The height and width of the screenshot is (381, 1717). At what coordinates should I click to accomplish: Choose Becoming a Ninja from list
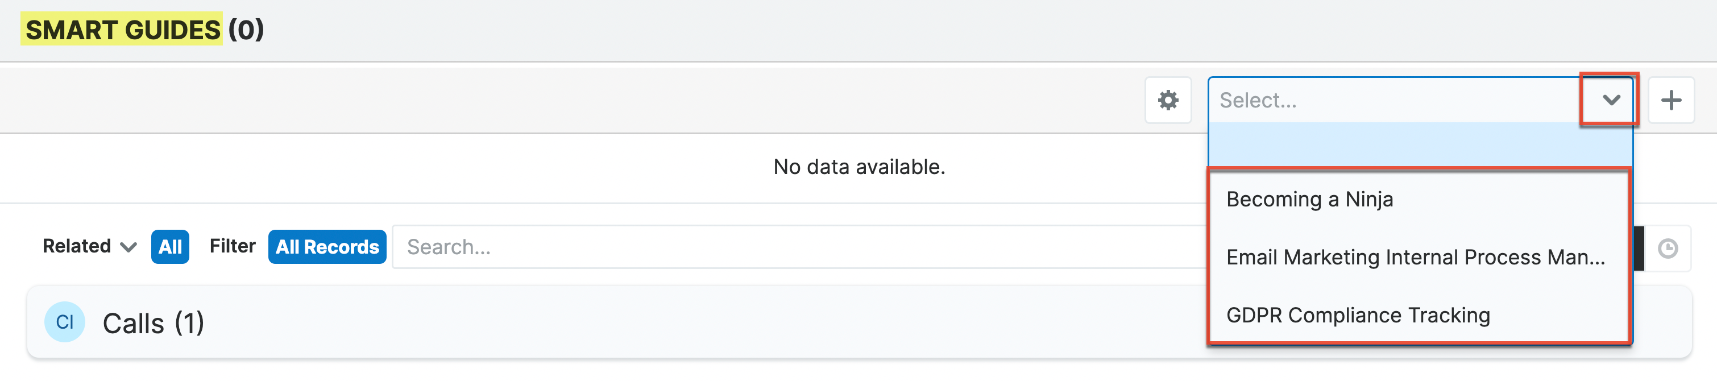(1309, 200)
